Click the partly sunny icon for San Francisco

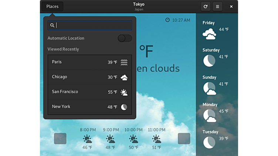click(124, 92)
